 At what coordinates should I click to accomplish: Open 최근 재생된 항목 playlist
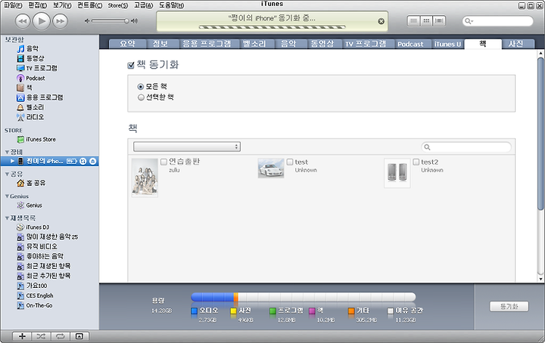44,266
